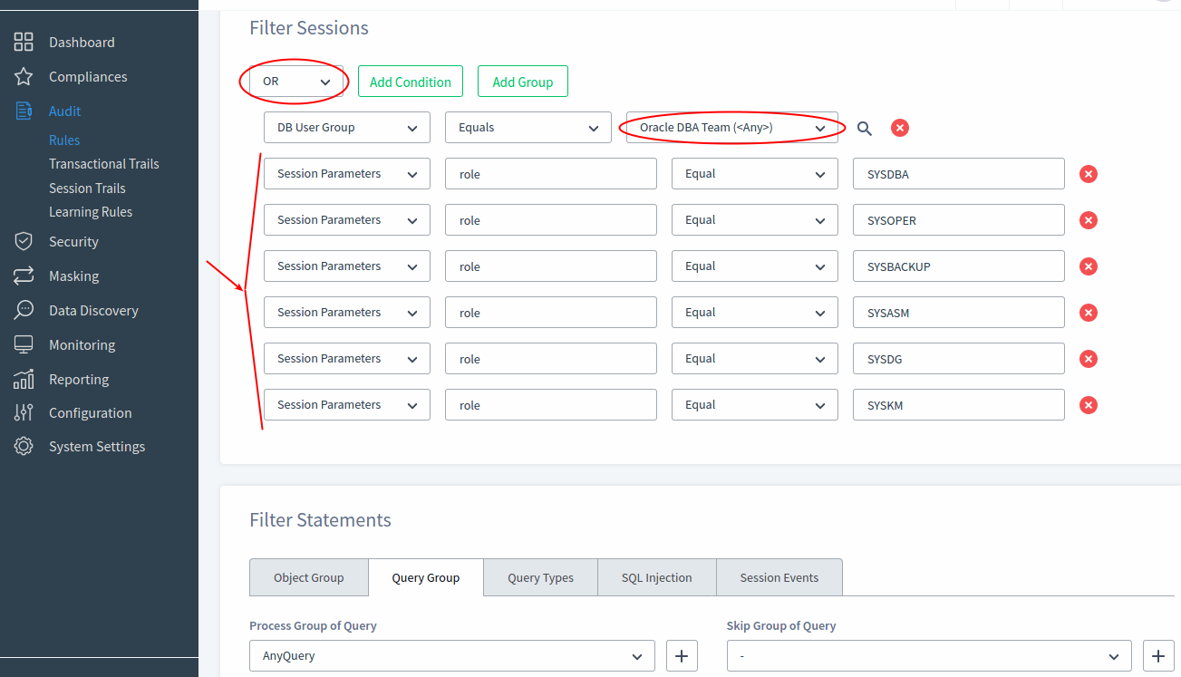
Task: Open the OR logical operator dropdown
Action: tap(295, 81)
